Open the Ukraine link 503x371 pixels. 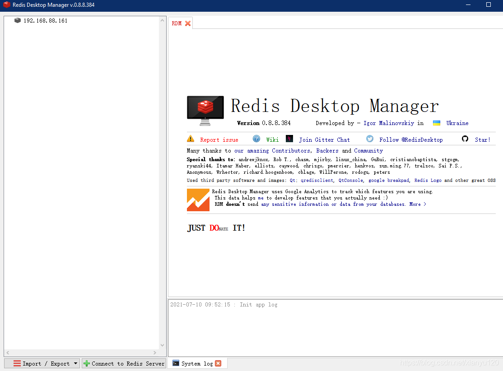click(x=457, y=123)
